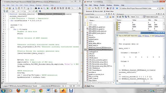Open Run button dropdown arrow
The image size is (166, 93).
[50, 8]
